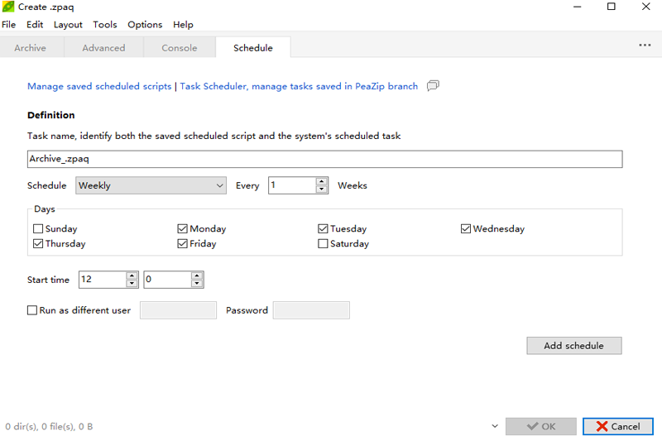The height and width of the screenshot is (441, 662).
Task: Tick the Saturday checkbox
Action: [x=324, y=244]
